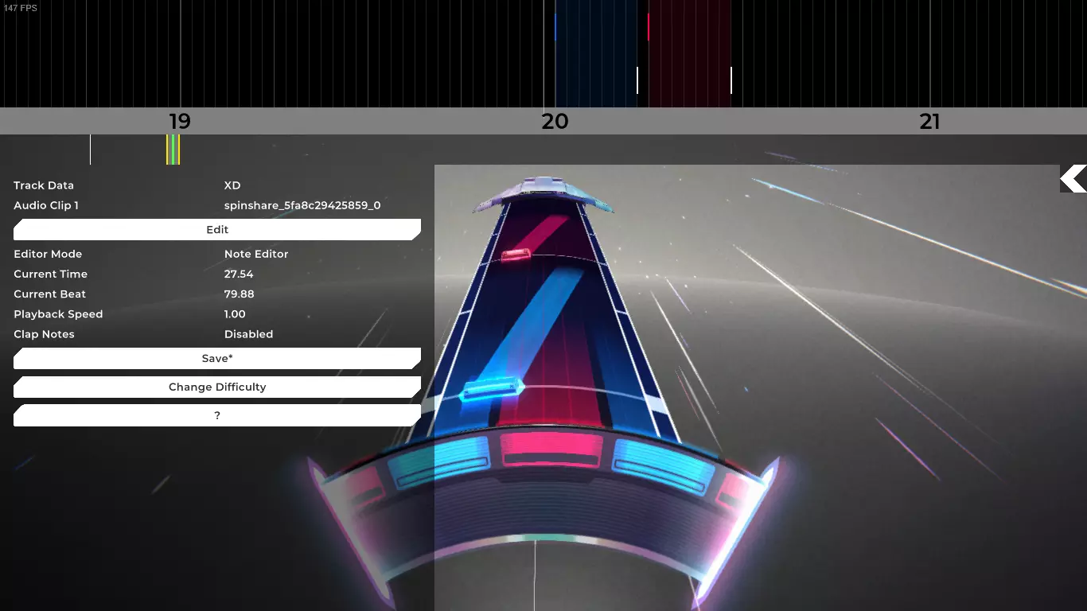Click the 147 FPS counter

(21, 8)
